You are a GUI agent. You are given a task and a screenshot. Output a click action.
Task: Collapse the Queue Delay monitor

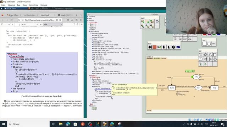91,79
